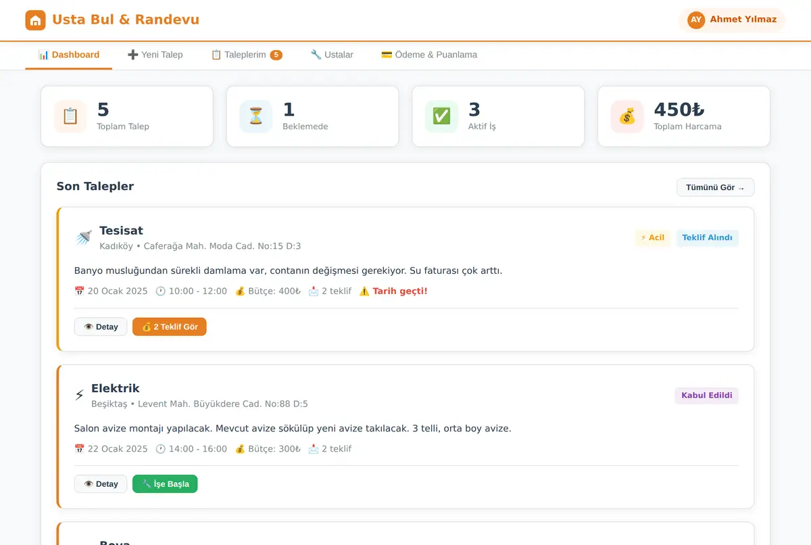
Task: Click the Kabul Edildi status badge
Action: pyautogui.click(x=707, y=396)
